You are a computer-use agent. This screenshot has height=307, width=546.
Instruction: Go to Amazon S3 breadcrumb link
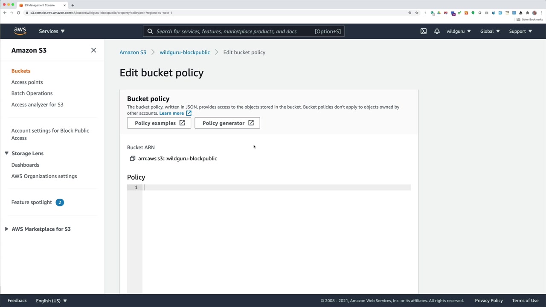pyautogui.click(x=133, y=52)
